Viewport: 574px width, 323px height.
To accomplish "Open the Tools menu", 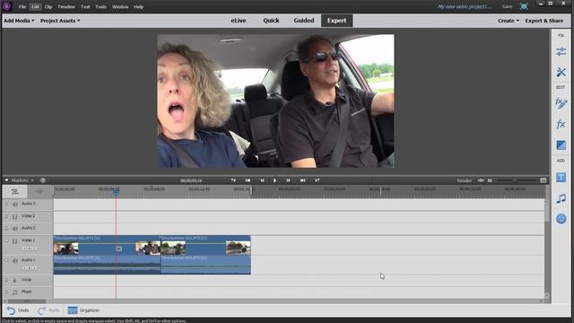I will [x=100, y=6].
